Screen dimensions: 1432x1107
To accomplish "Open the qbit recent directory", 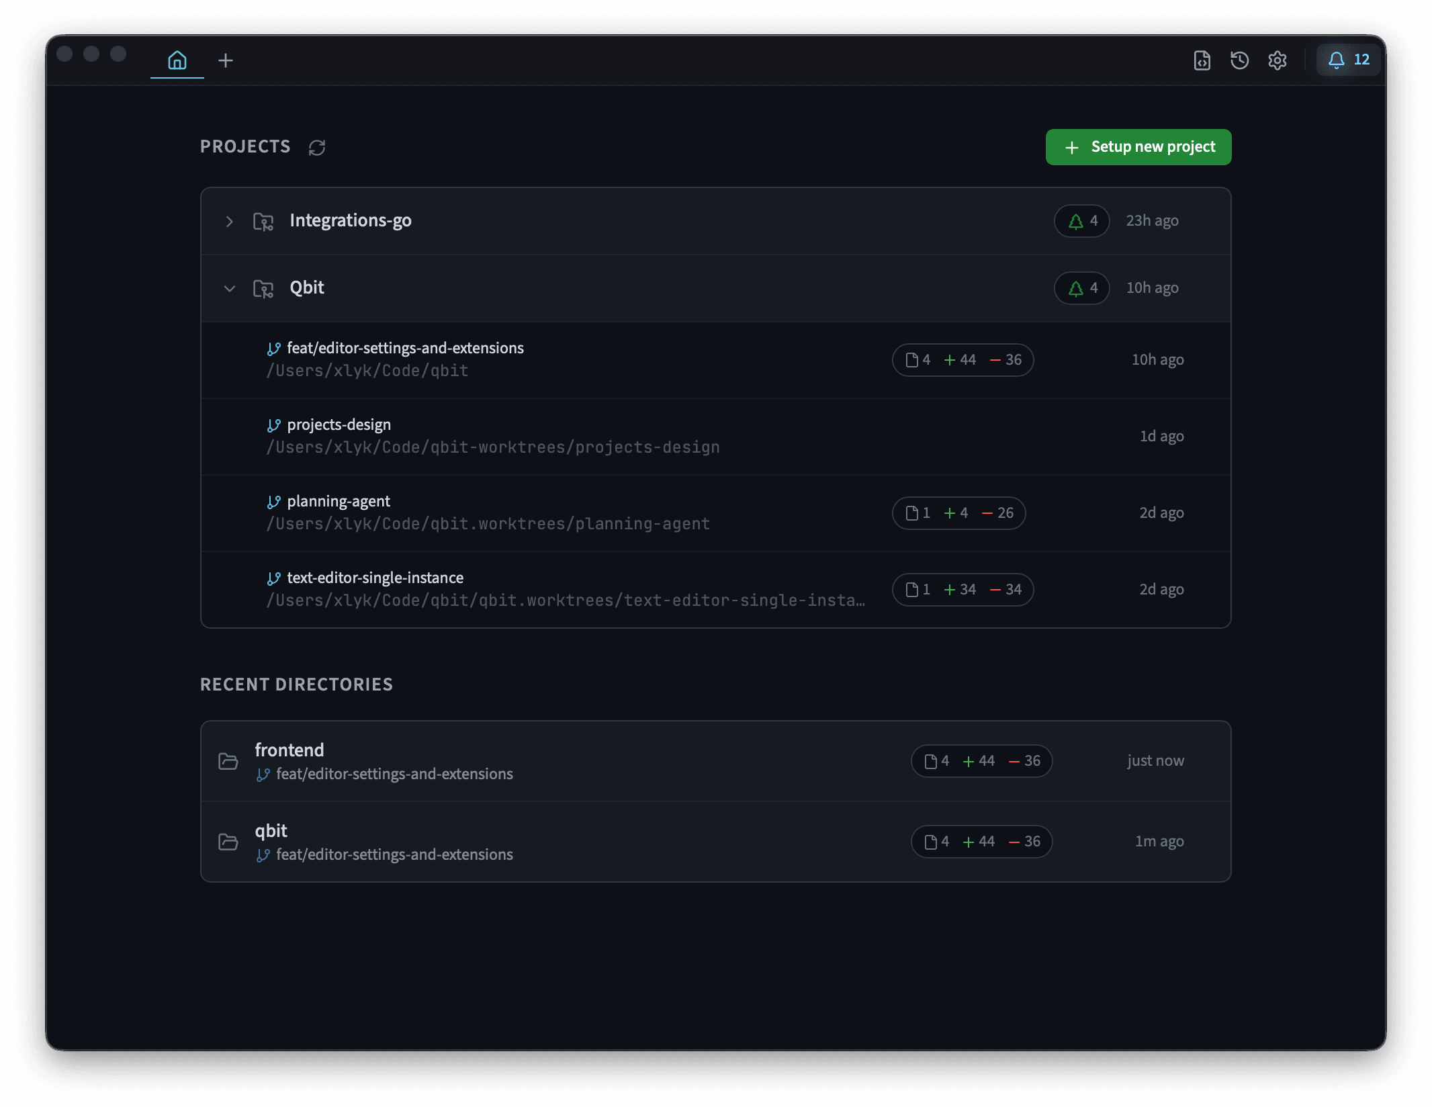I will 715,842.
